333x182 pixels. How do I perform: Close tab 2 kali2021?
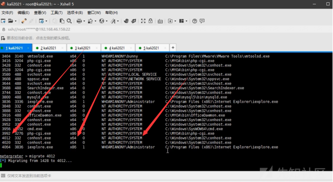click(63, 48)
